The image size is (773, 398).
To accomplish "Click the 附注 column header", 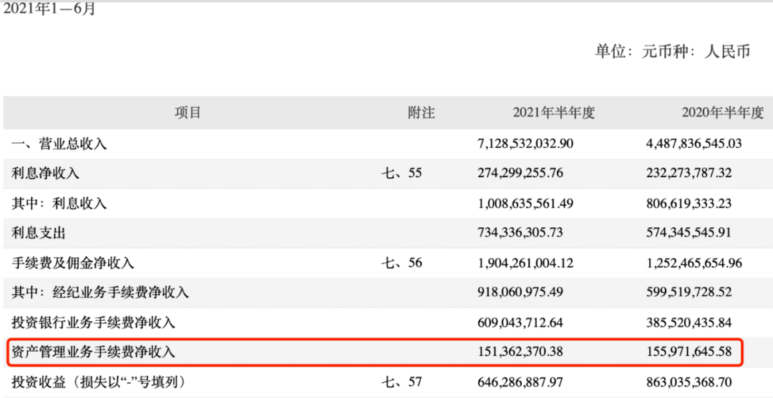I will click(x=421, y=113).
